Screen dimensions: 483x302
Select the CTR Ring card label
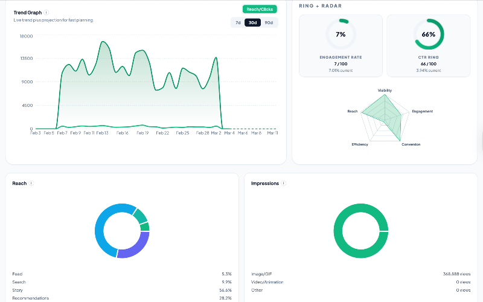pyautogui.click(x=429, y=57)
